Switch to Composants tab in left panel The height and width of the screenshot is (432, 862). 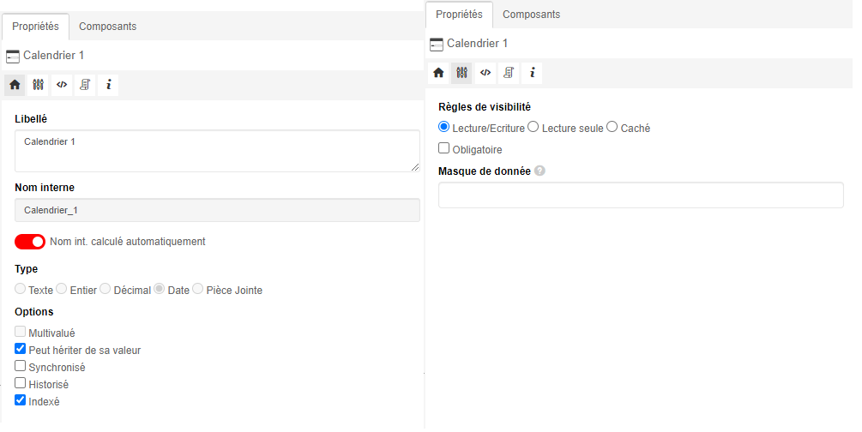click(x=107, y=27)
